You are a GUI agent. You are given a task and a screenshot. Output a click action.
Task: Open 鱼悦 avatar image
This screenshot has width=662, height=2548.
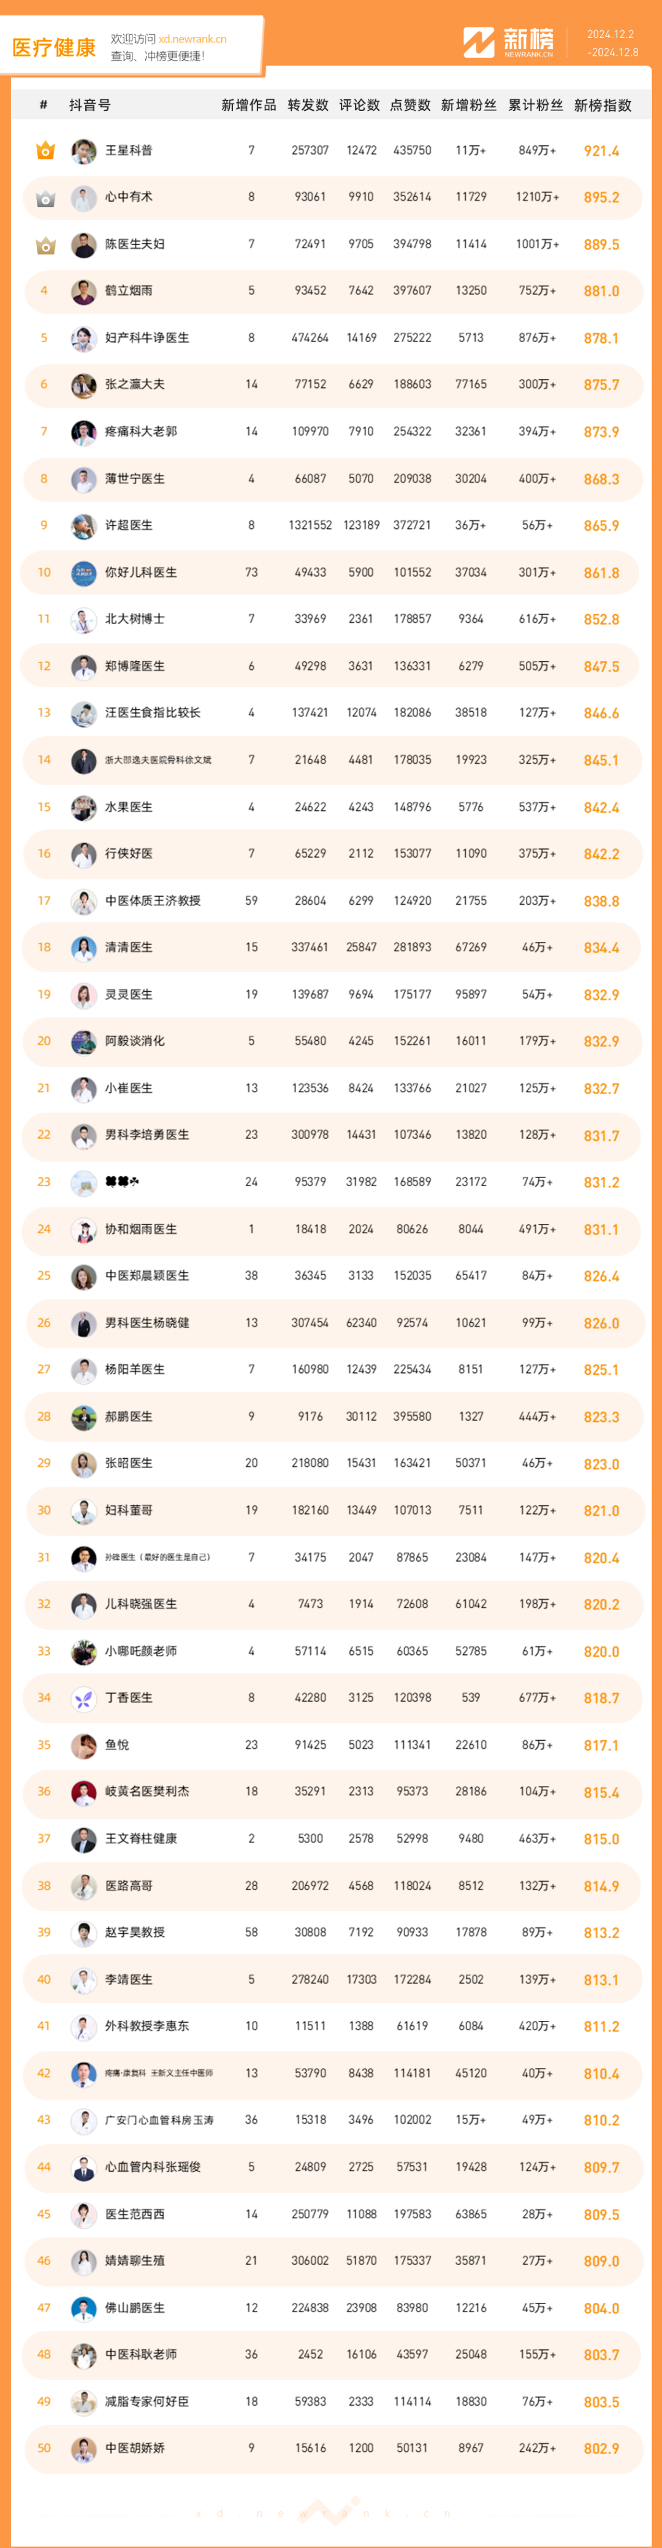point(84,1745)
